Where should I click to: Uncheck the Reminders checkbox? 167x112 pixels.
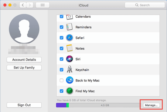(61, 27)
